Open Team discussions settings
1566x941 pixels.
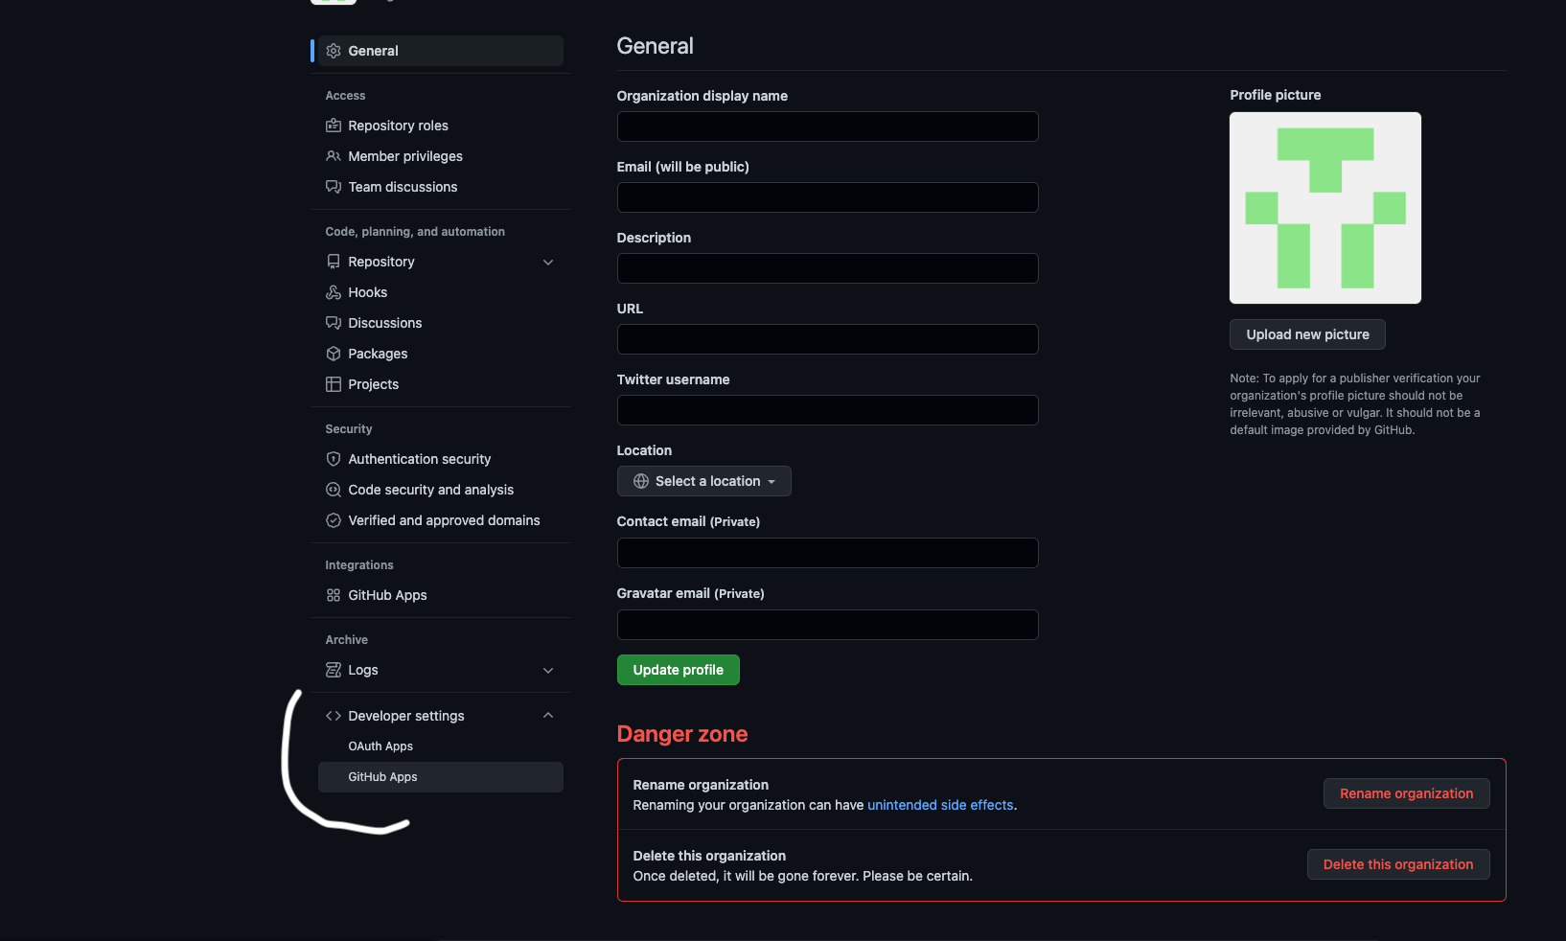pos(403,187)
